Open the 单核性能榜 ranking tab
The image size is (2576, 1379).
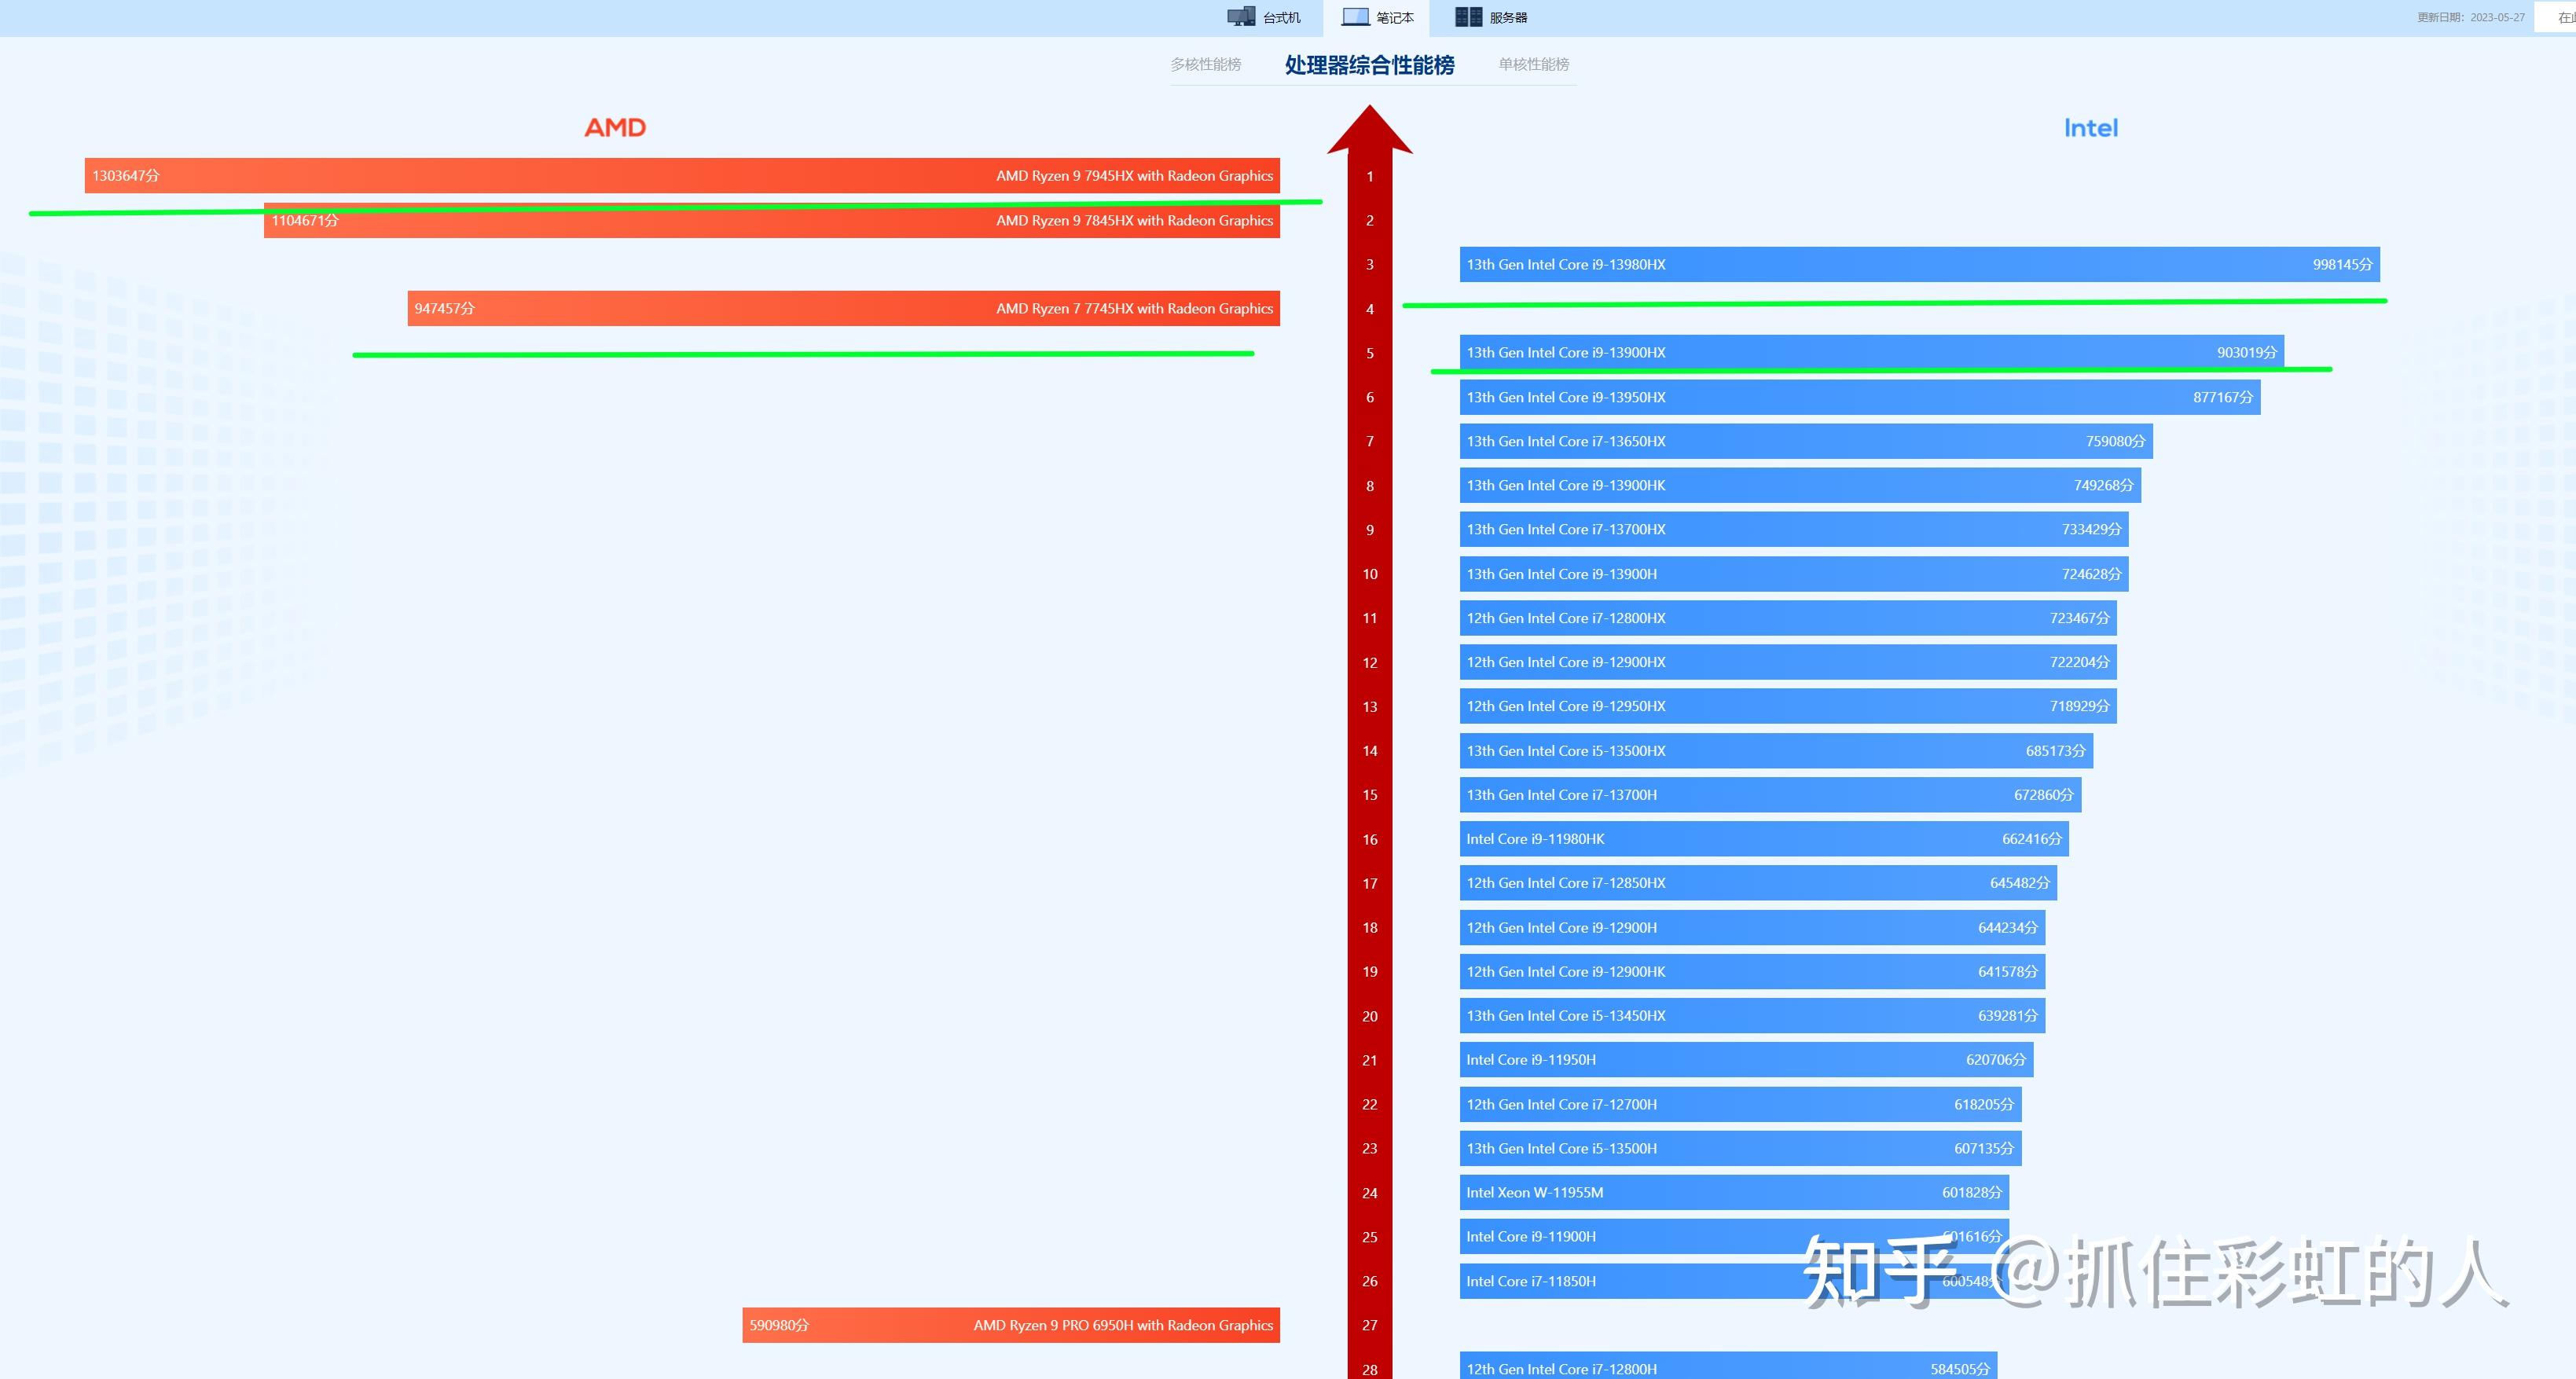[1533, 64]
